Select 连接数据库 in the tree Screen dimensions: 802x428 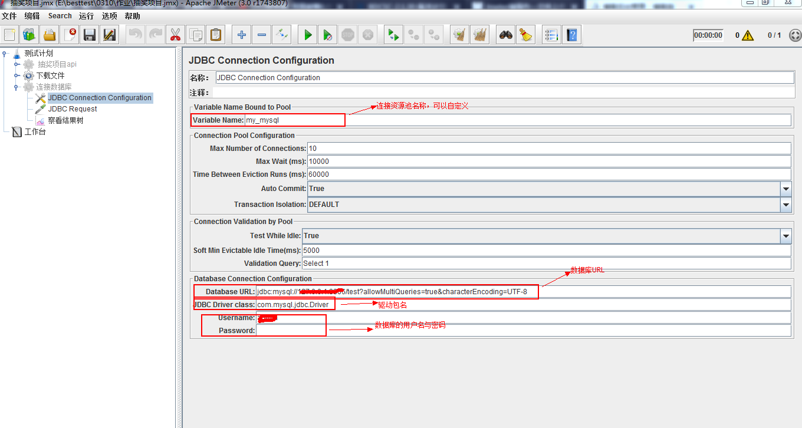coord(54,87)
